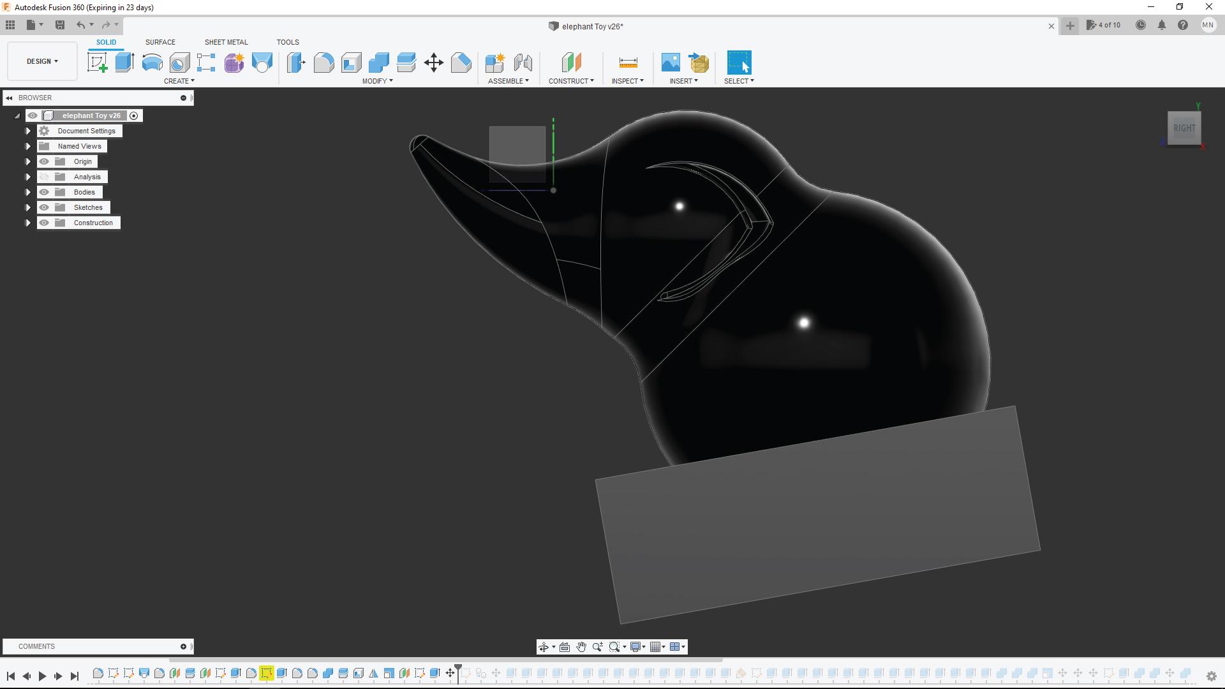Screen dimensions: 1225x689
Task: Activate elephant Toy v26 component radio button
Action: click(x=134, y=115)
